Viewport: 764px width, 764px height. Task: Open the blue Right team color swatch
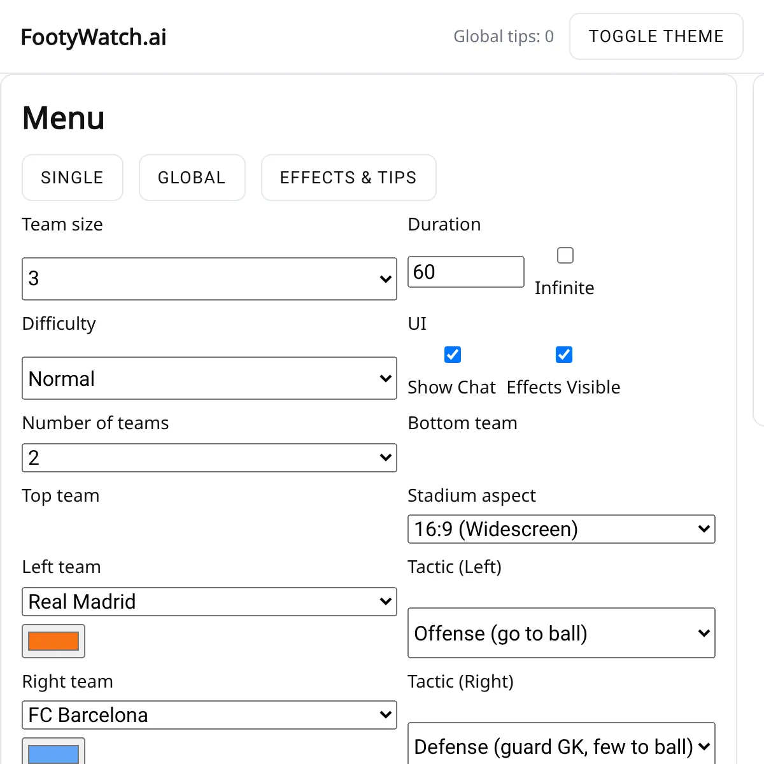(53, 753)
